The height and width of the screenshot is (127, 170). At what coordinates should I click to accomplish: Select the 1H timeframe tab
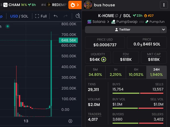[x=116, y=72]
